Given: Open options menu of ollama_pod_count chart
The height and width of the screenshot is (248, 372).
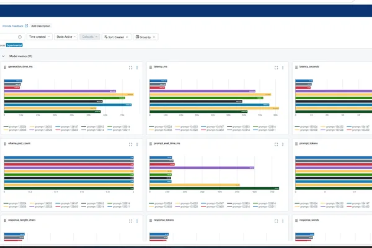Looking at the screenshot, I should click(137, 144).
